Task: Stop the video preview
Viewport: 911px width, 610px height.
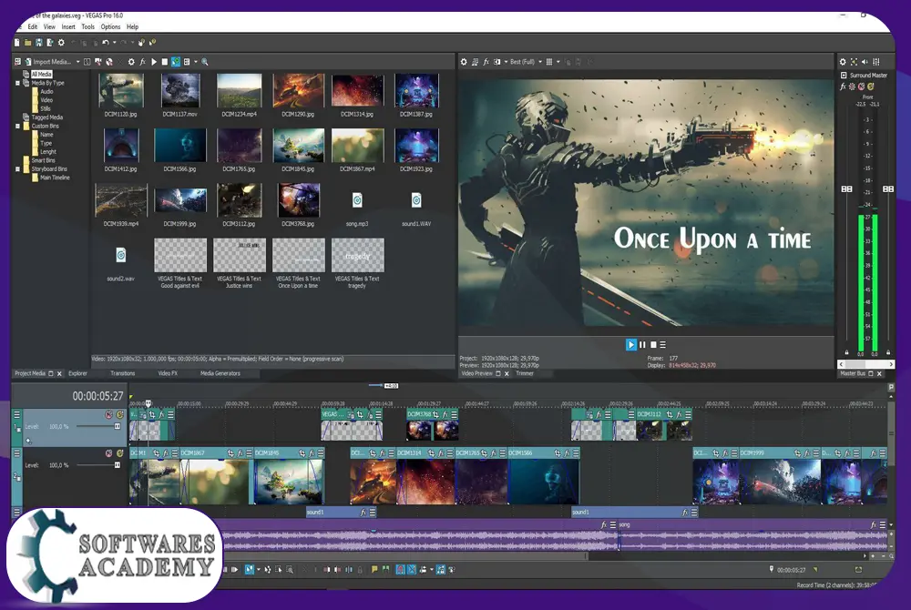Action: 653,345
